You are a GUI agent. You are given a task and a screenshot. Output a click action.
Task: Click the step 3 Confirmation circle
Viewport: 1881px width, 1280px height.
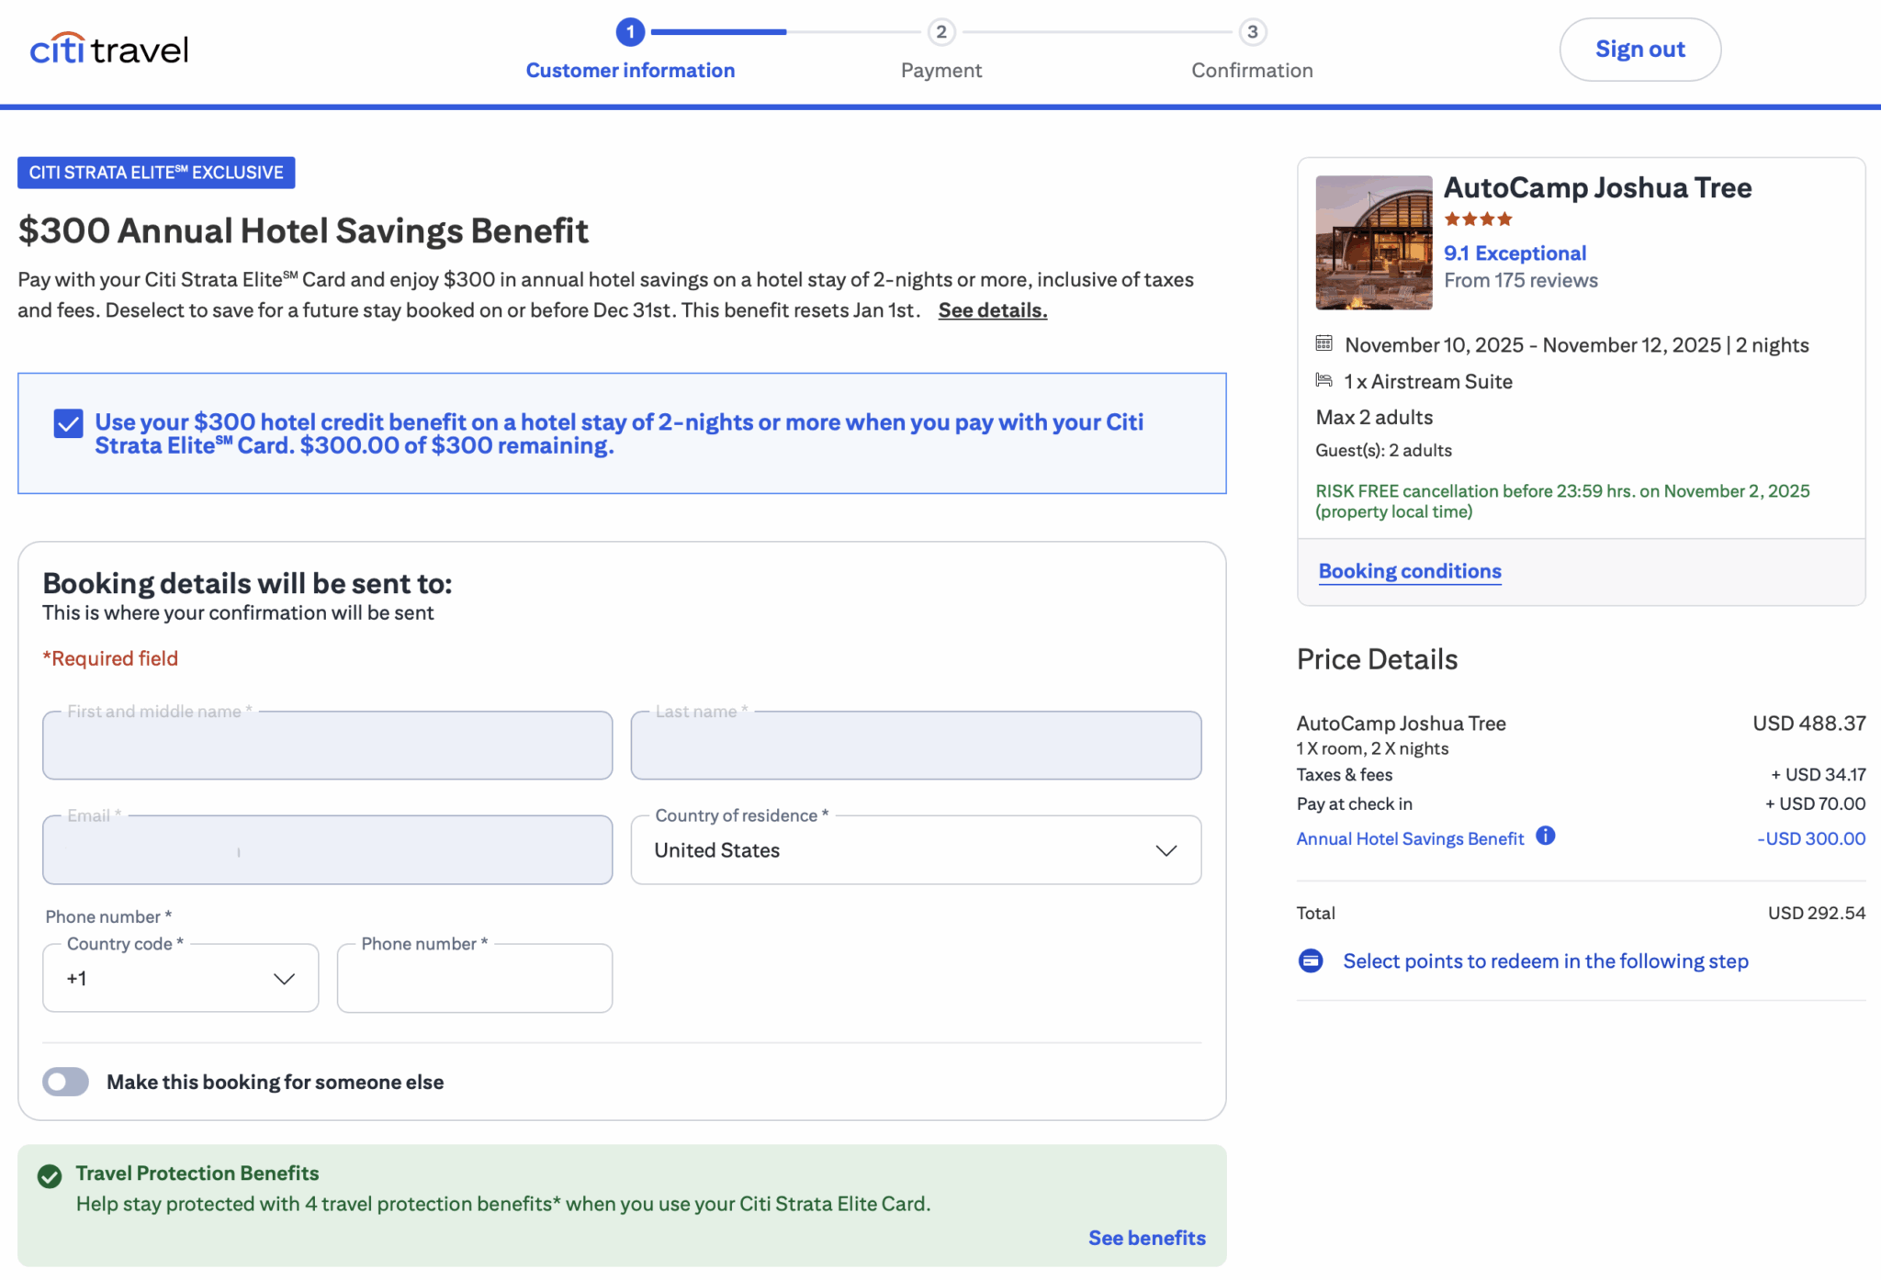[1253, 31]
